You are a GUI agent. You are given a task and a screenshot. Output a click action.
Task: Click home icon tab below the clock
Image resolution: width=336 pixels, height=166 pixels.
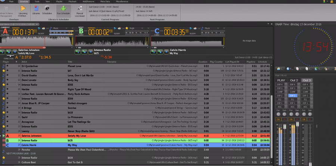(279, 69)
